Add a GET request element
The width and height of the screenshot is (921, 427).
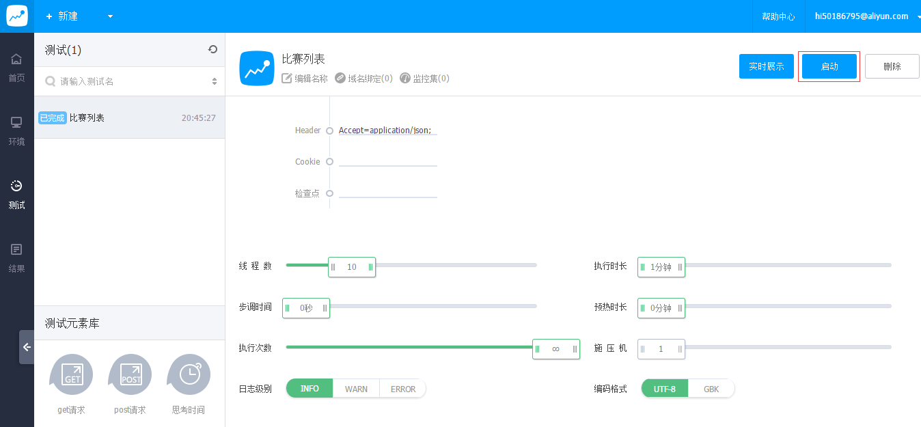click(x=72, y=374)
